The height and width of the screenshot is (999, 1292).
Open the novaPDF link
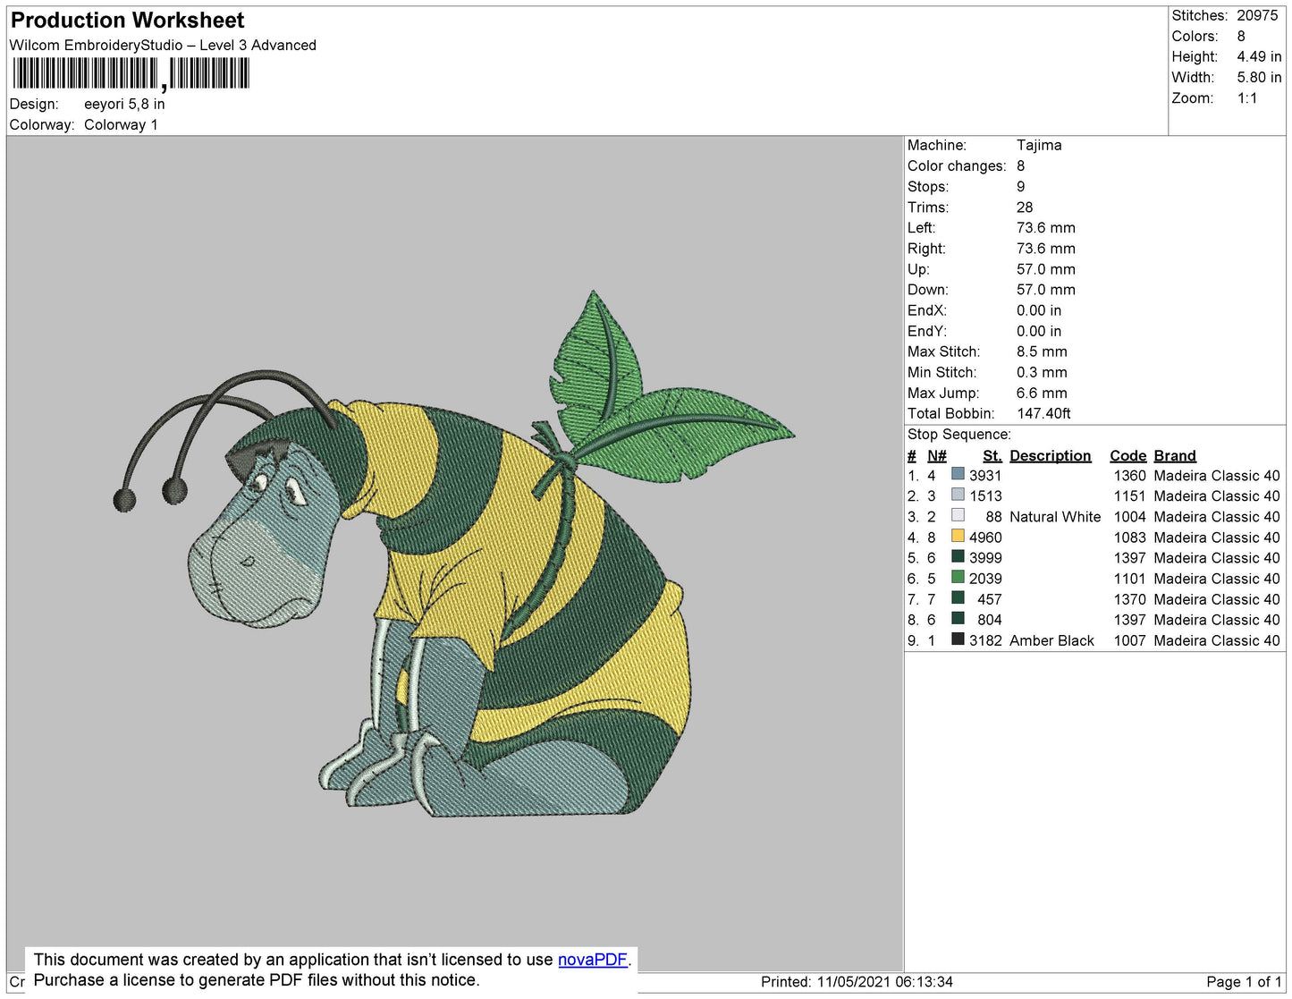coord(593,960)
